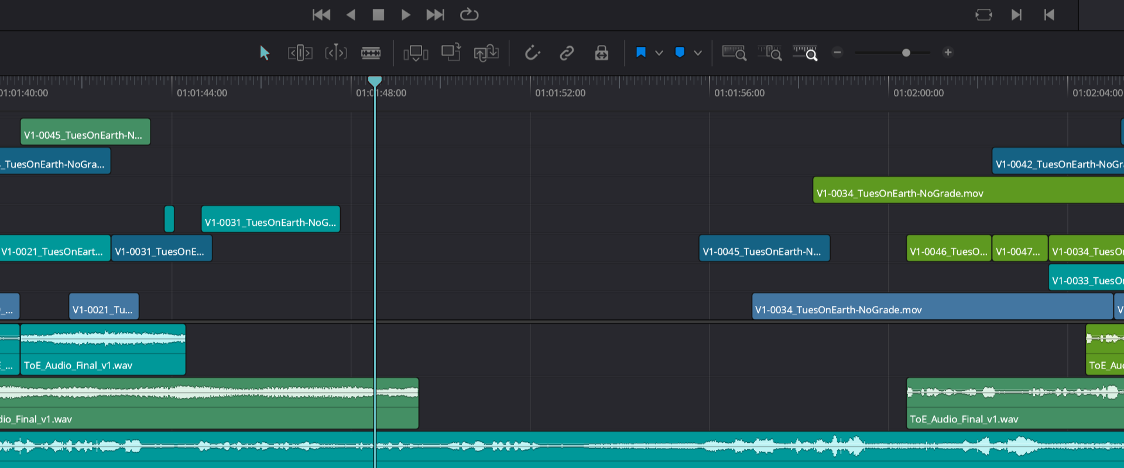Select the teal V1-0031_TuesOnEarth-NoG clip
The width and height of the screenshot is (1124, 468).
270,219
